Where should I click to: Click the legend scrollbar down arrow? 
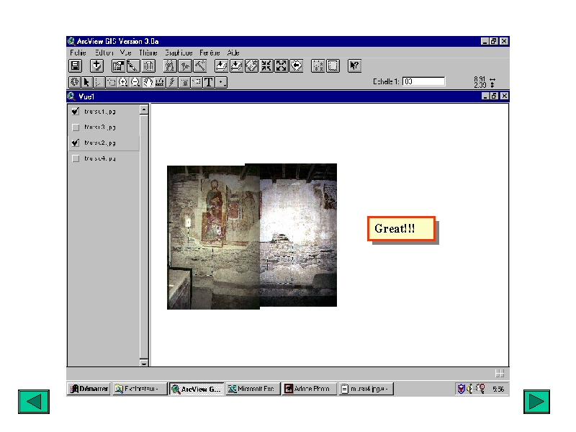point(144,363)
